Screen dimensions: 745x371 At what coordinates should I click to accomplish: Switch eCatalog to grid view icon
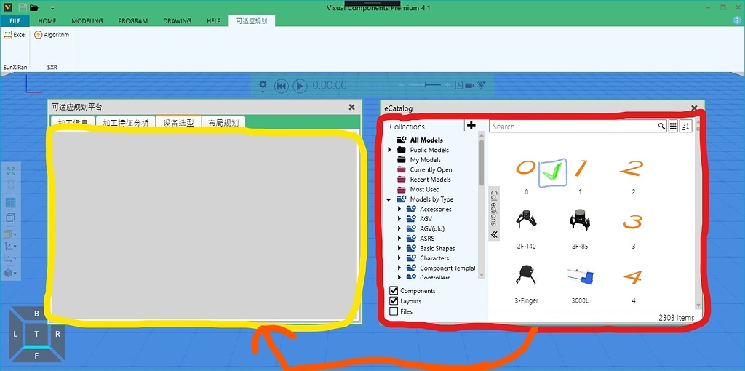tap(673, 127)
